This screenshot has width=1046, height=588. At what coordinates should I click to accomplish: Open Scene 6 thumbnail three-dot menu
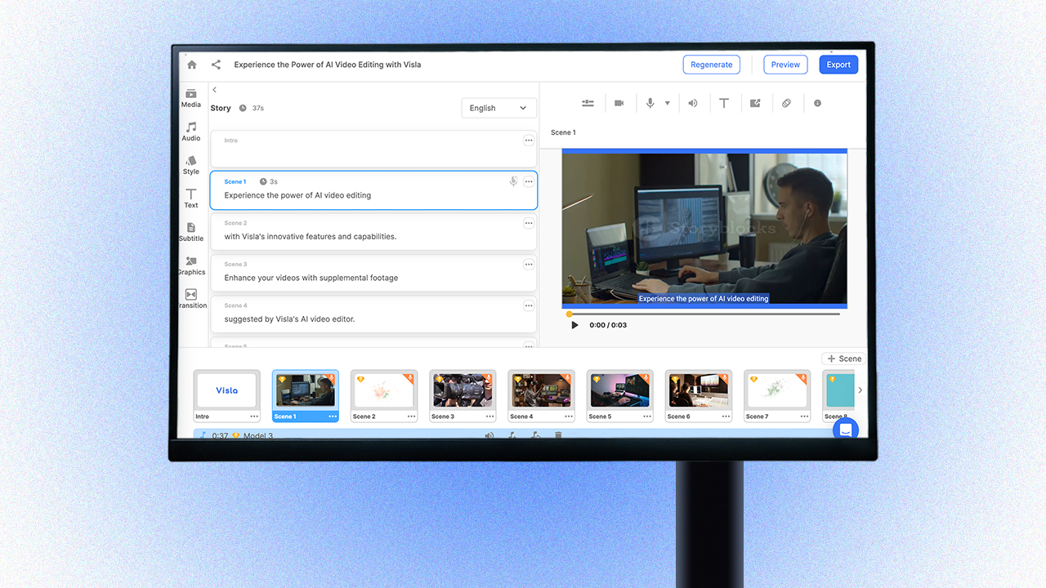click(725, 416)
